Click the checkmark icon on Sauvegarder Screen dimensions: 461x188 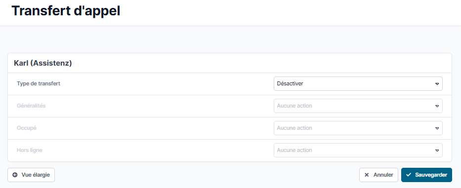pyautogui.click(x=408, y=175)
